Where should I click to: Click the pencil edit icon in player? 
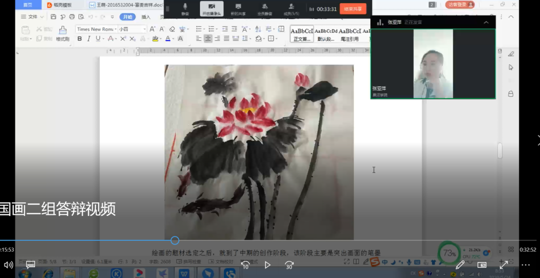click(460, 265)
